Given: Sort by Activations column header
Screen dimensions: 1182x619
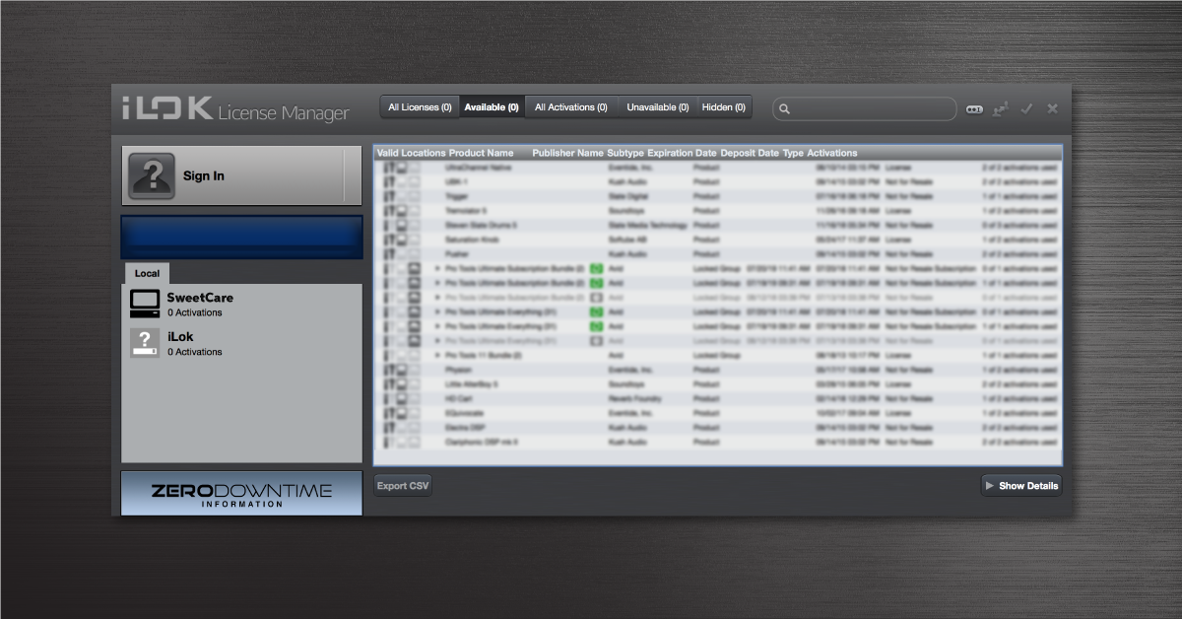Looking at the screenshot, I should 832,153.
